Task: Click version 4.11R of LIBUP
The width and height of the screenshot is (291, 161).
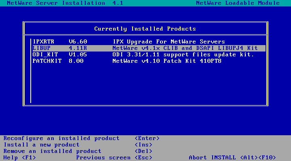Action: 78,48
